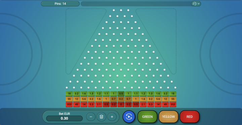This screenshot has height=125, width=242.
Task: Click the right-side yellow 0.7 multiplier
Action: [x=128, y=99]
